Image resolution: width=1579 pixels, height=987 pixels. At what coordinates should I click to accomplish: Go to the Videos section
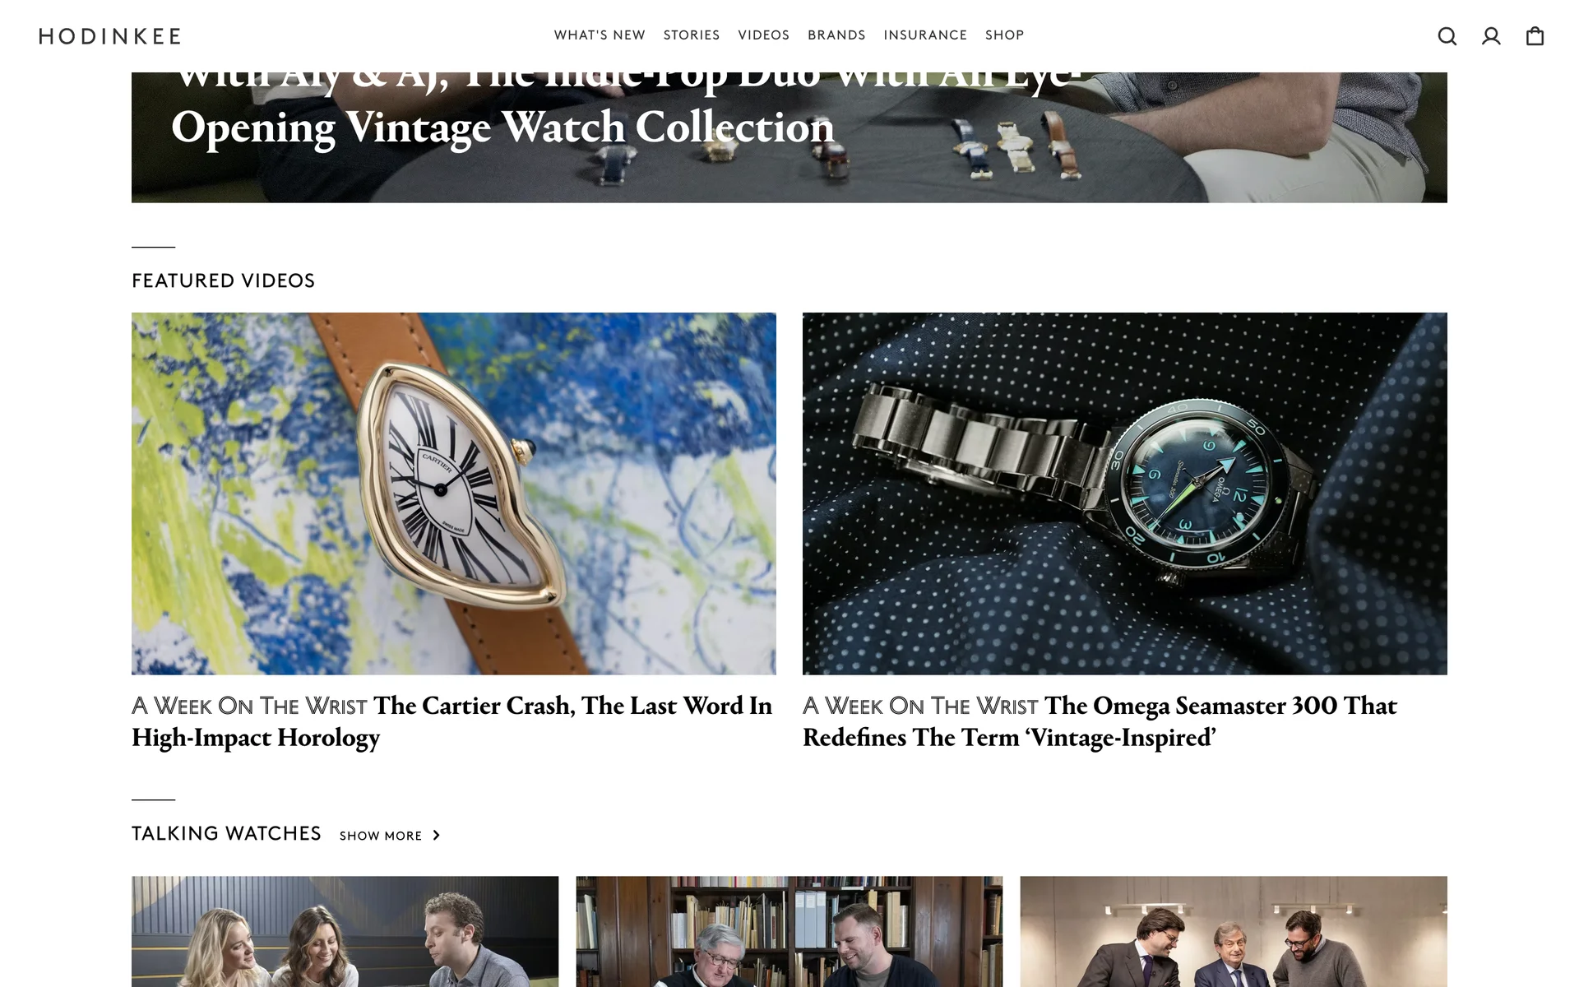click(x=763, y=35)
